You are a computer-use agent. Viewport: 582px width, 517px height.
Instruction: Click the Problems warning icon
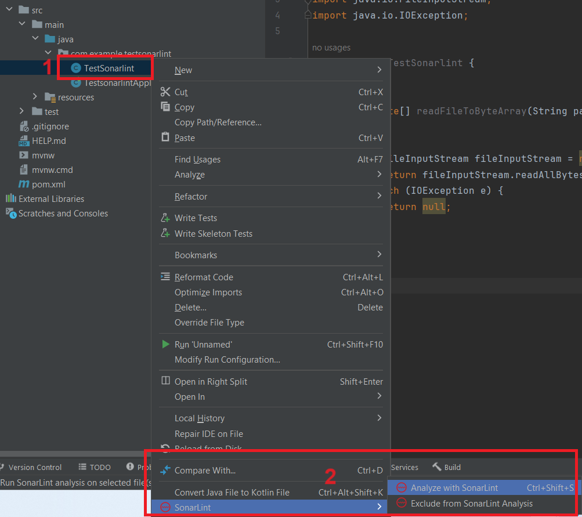(130, 467)
